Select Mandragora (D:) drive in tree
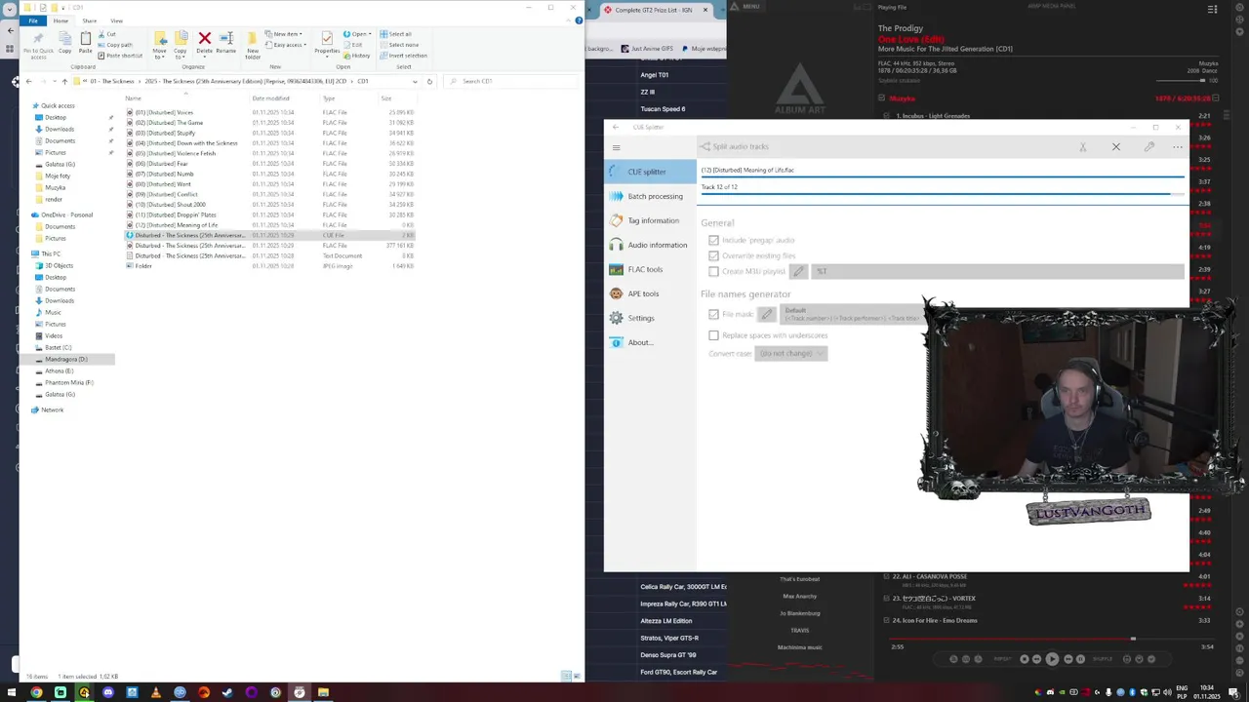1249x702 pixels. click(65, 359)
